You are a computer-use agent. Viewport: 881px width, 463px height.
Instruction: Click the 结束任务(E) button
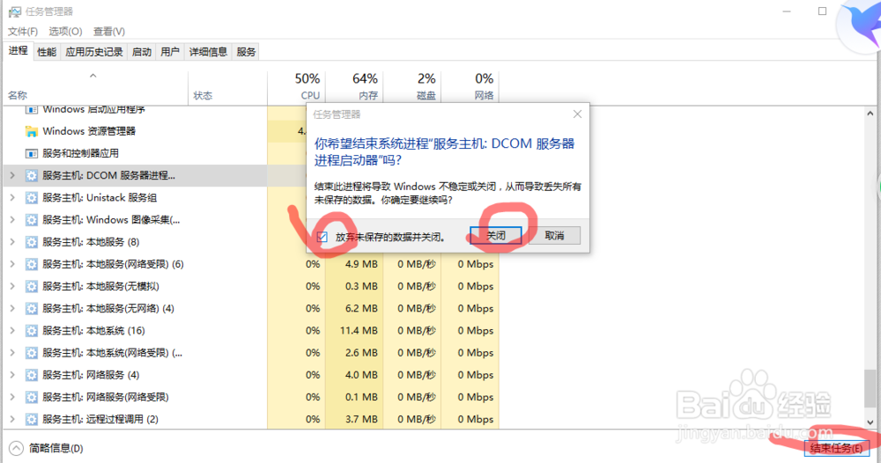(x=837, y=448)
